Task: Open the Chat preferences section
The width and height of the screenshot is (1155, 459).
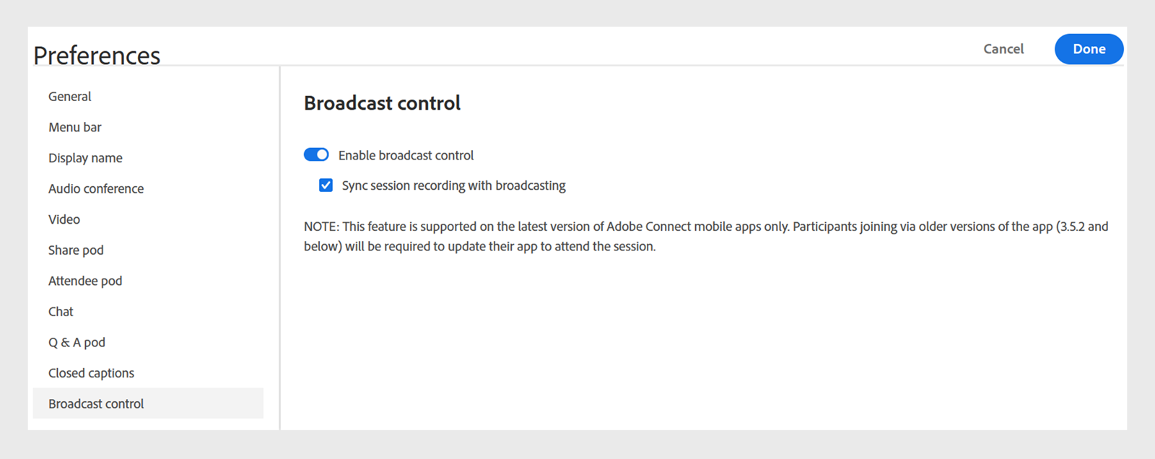Action: tap(61, 312)
